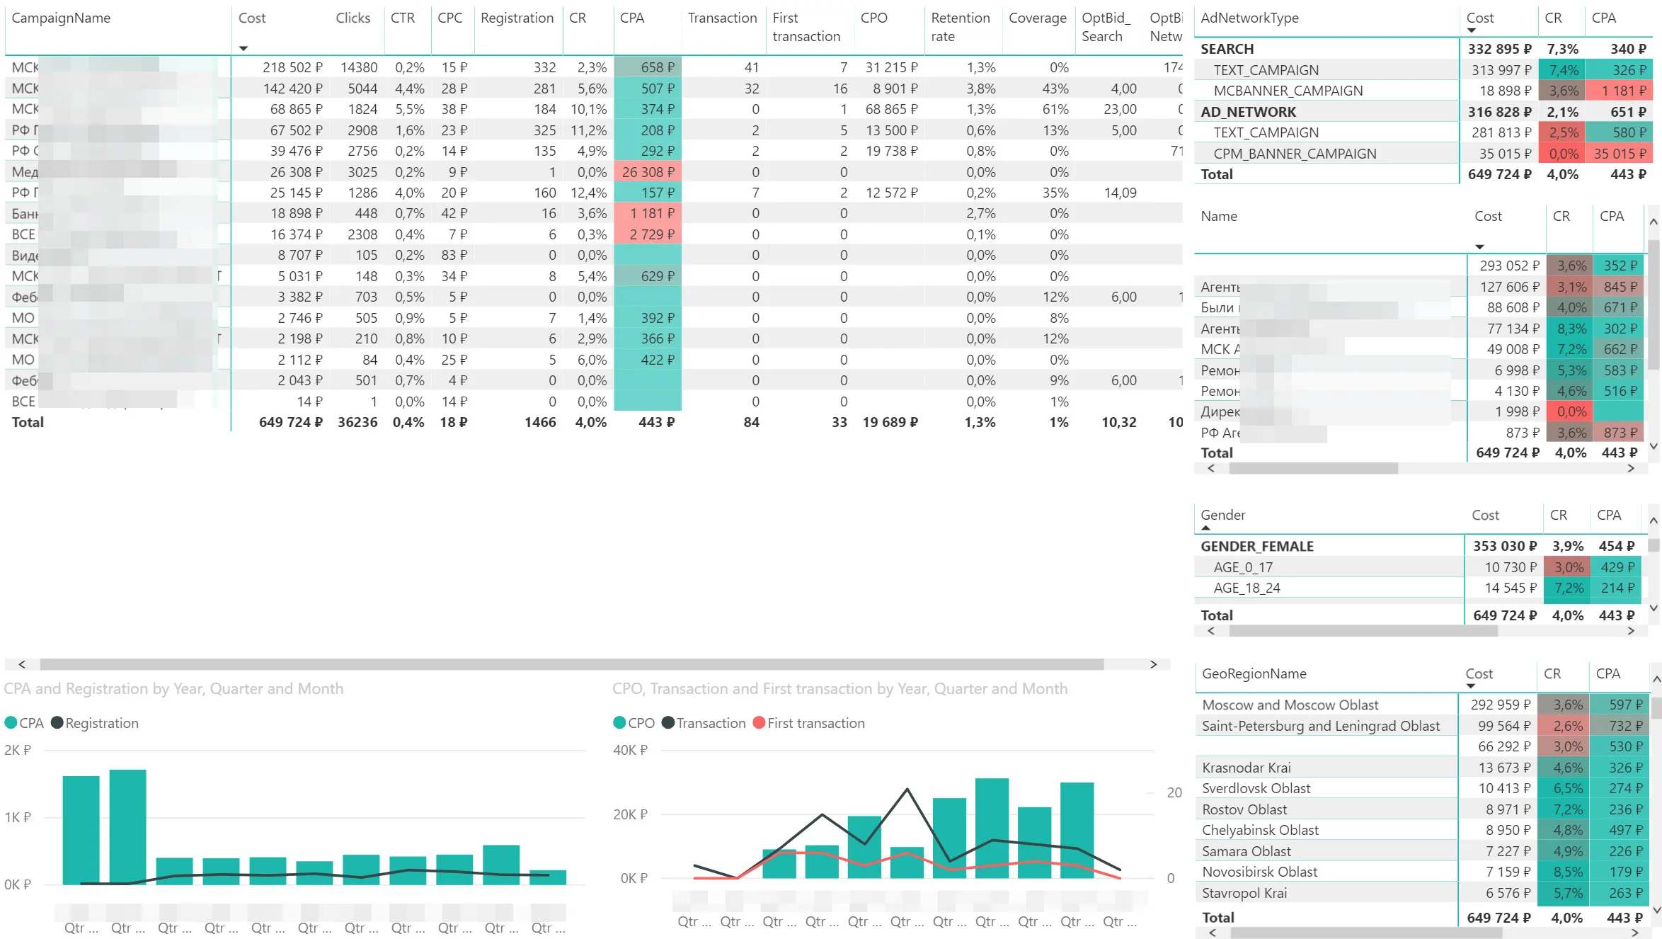Select the Novosibirsk Oblast row
The height and width of the screenshot is (939, 1662).
(1421, 872)
